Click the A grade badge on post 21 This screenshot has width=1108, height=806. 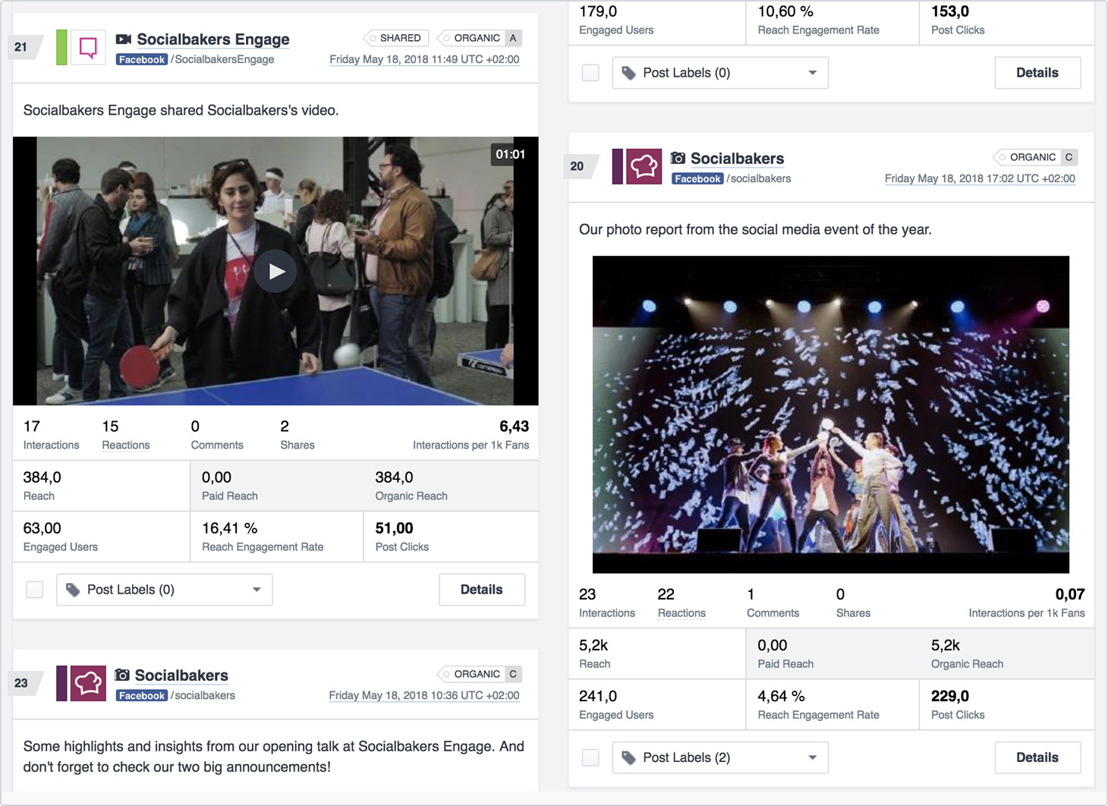coord(513,38)
